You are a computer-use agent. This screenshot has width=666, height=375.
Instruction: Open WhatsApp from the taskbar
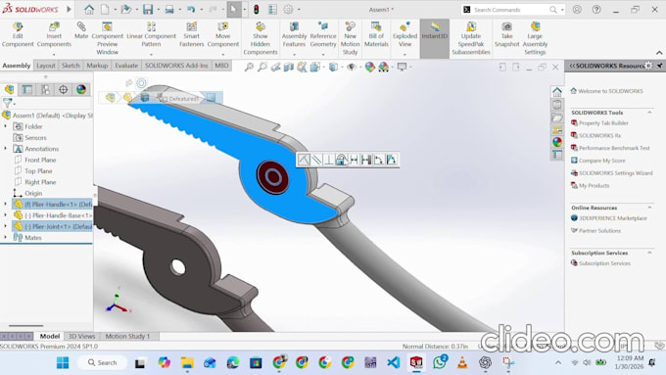pos(440,362)
